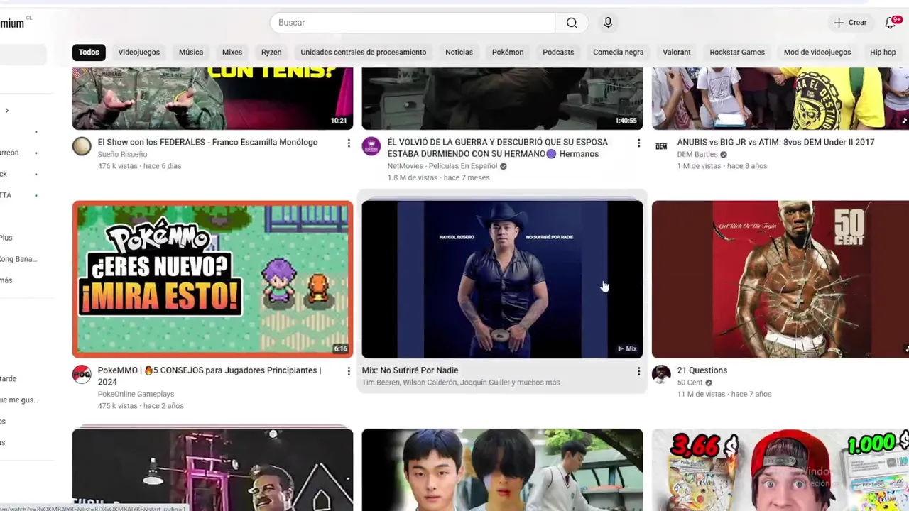Play the two students drama thumbnail
Screen dimensions: 909x511
(502, 470)
